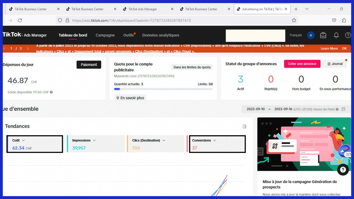Change the language from Français
This screenshot has width=354, height=199.
pos(295,35)
